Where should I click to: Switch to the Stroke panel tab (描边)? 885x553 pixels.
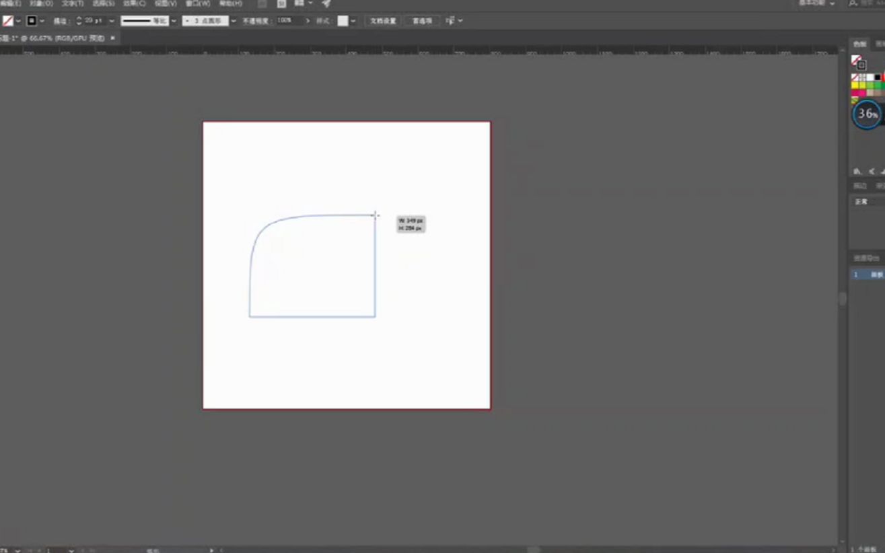coord(860,186)
